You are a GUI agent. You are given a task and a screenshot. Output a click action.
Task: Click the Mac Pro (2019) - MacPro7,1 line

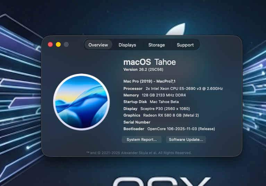pos(149,81)
